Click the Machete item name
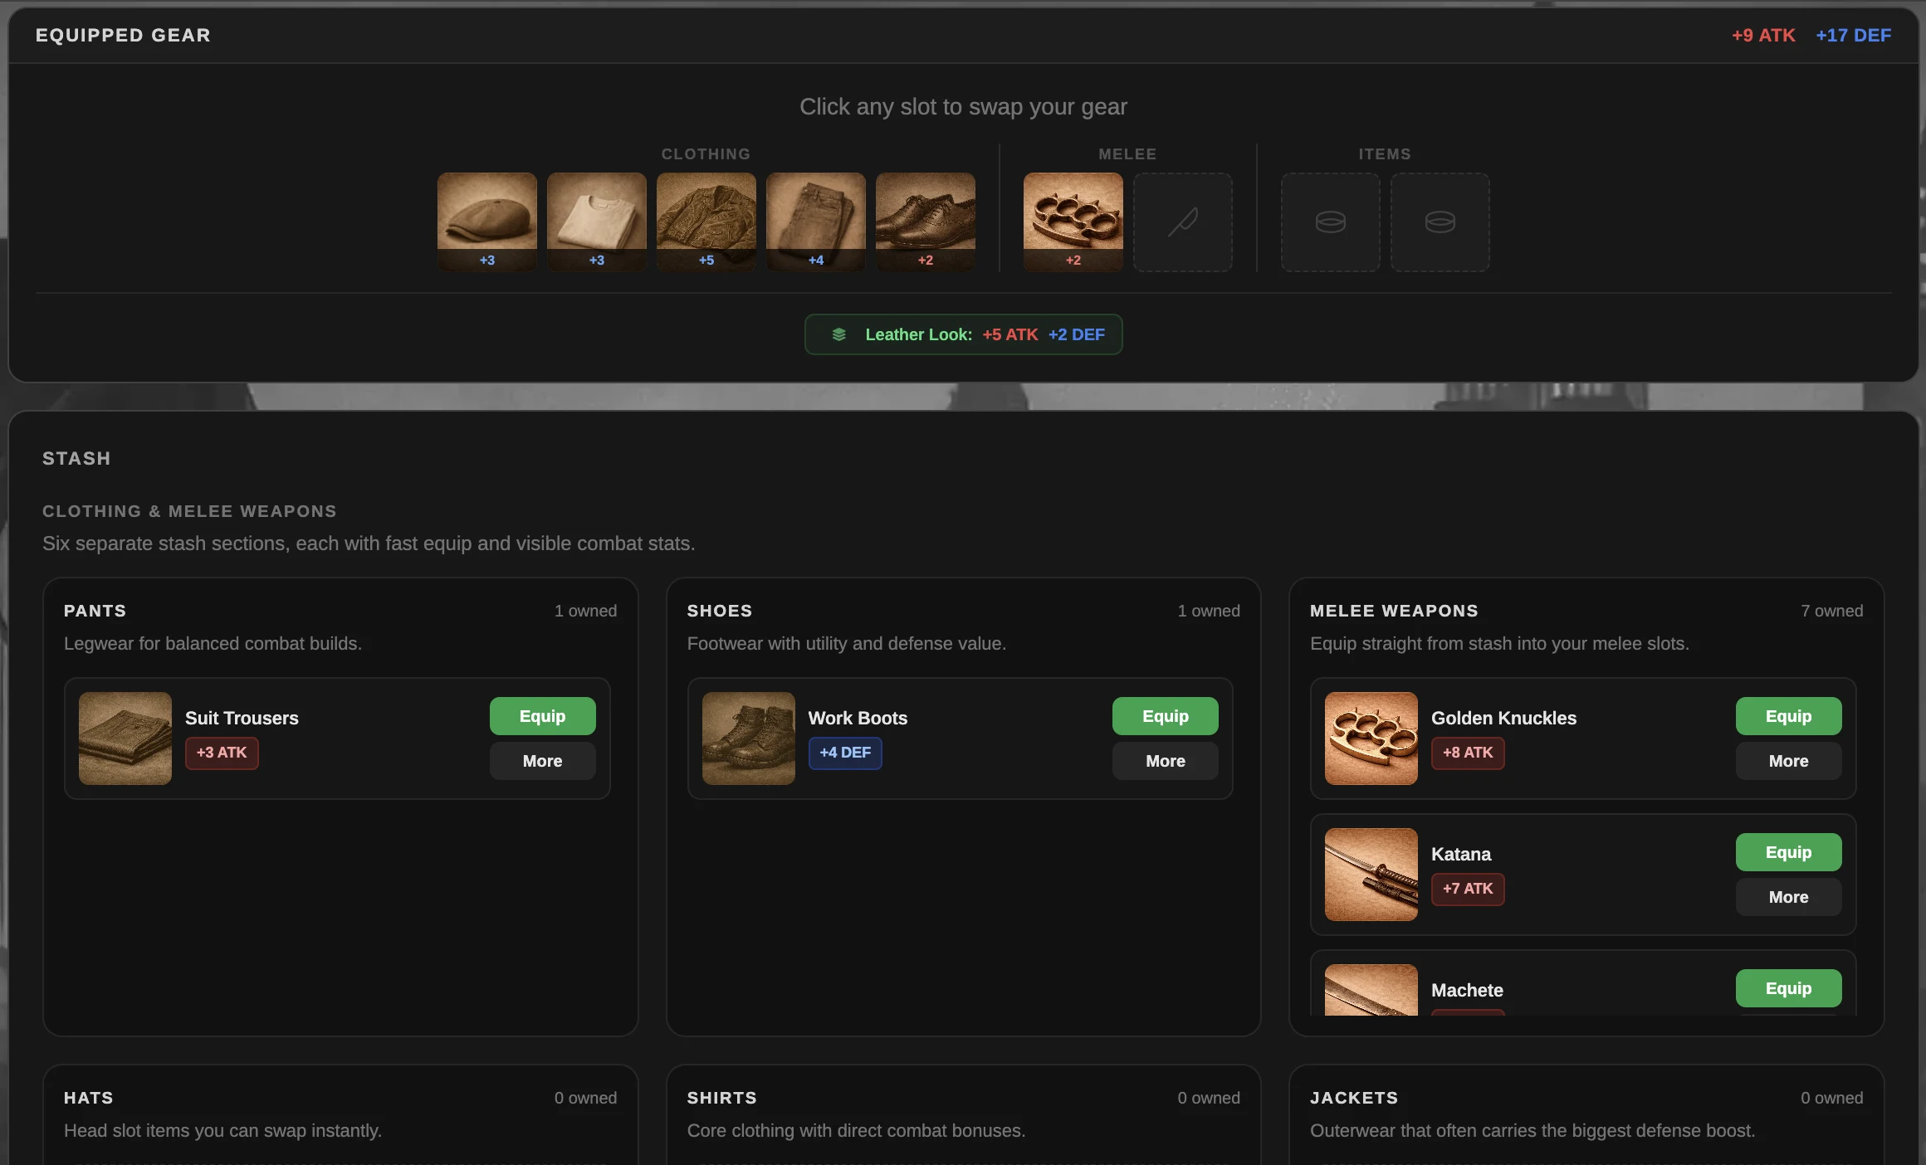 pyautogui.click(x=1467, y=990)
